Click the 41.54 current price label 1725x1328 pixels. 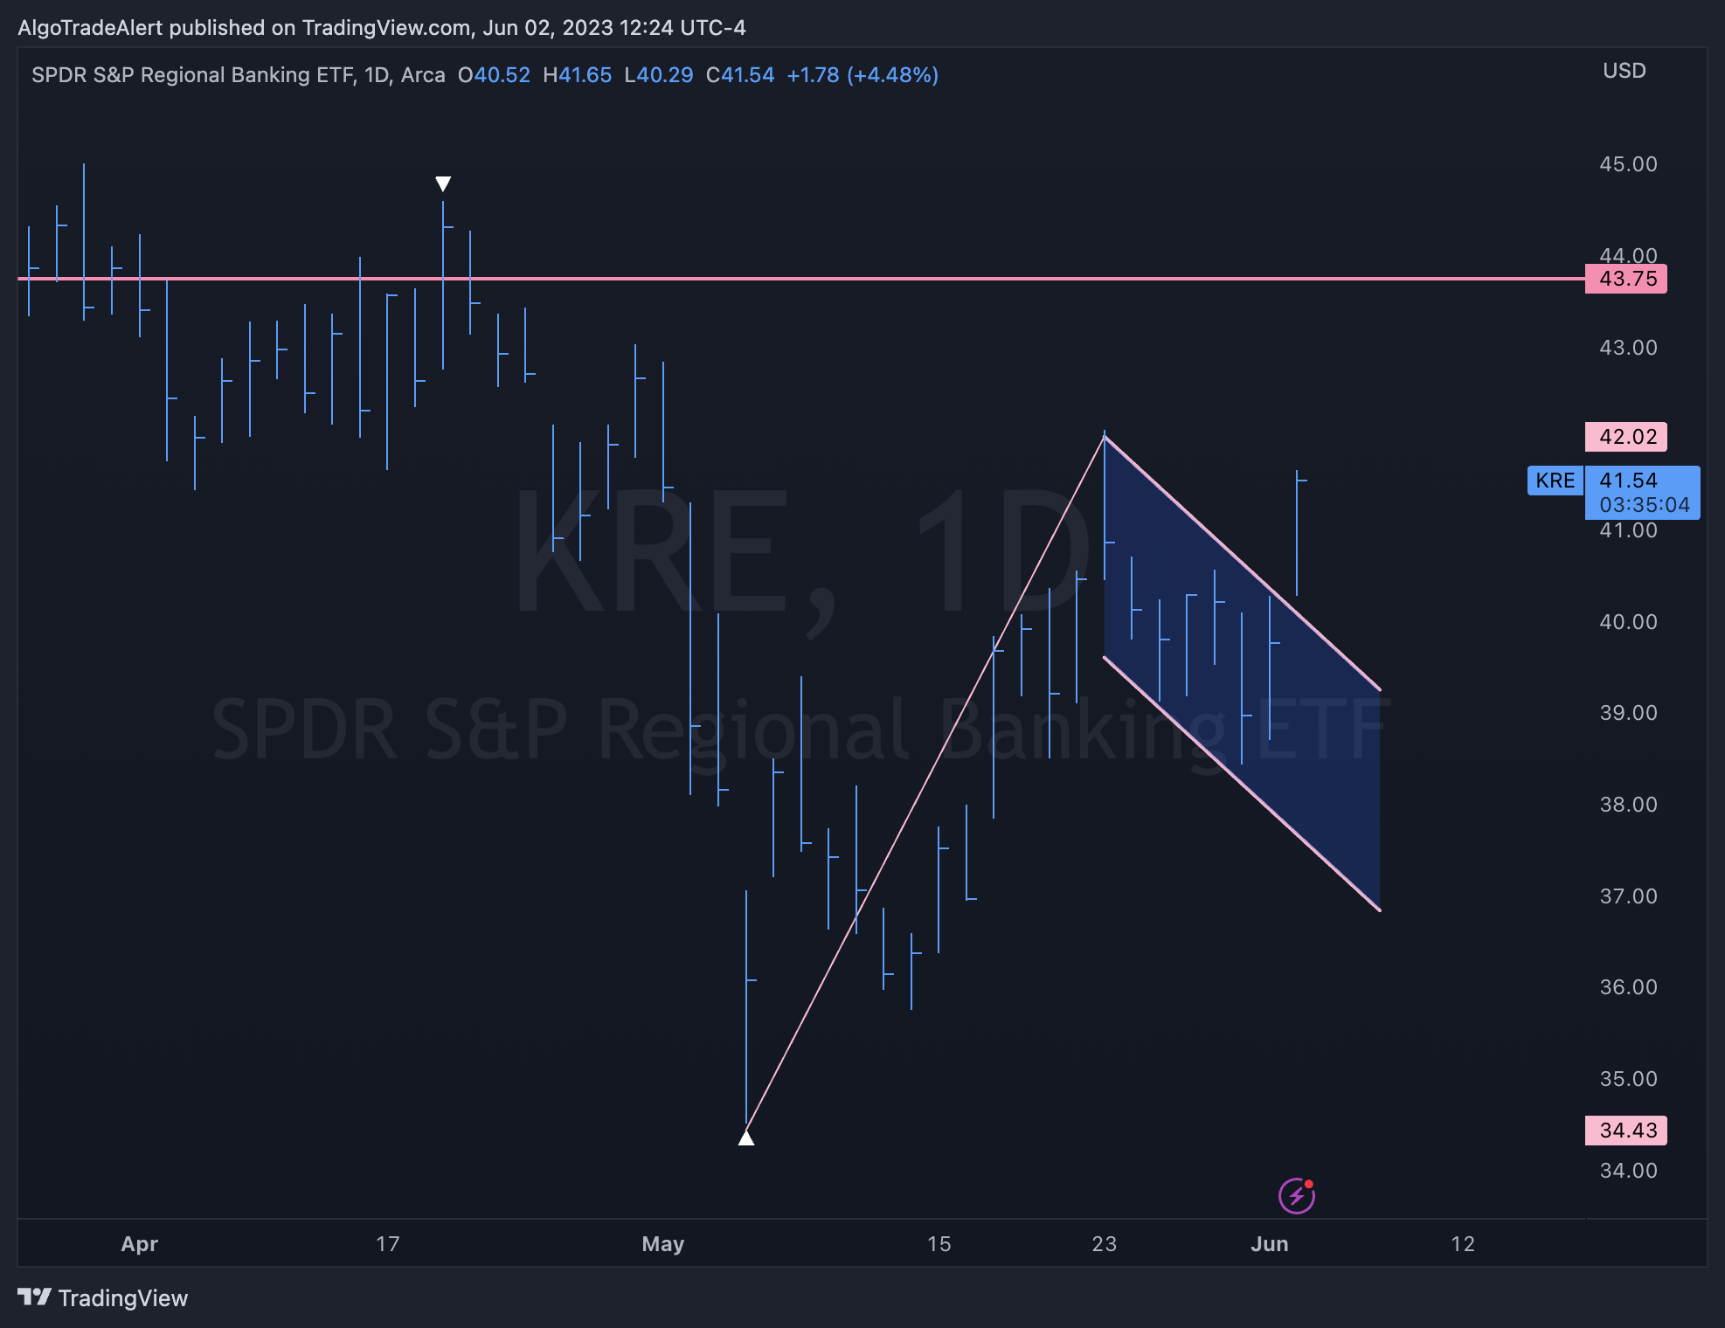[x=1628, y=481]
